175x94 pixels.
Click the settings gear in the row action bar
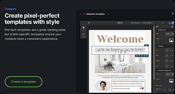tap(144, 56)
